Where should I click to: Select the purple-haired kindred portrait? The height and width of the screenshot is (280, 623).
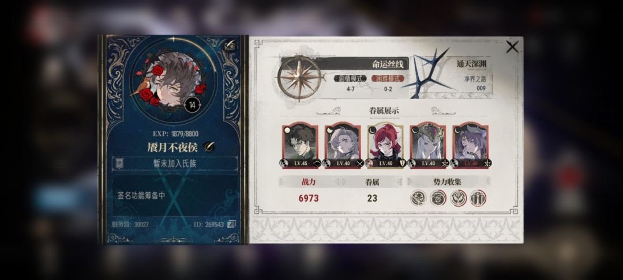[471, 146]
